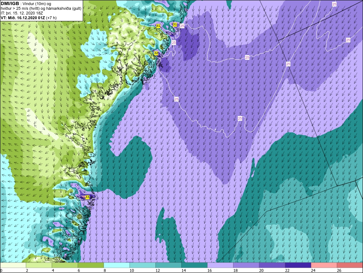The height and width of the screenshot is (273, 363).
Task: Click the 14–16 m/s dark teal legend swatch
Action: point(195,265)
